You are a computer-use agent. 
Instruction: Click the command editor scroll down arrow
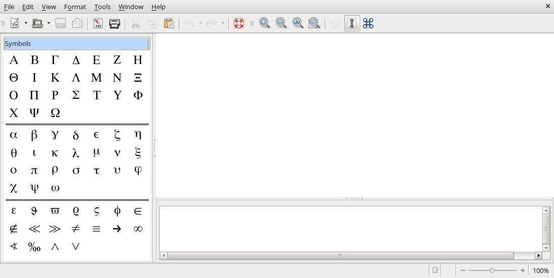546,248
